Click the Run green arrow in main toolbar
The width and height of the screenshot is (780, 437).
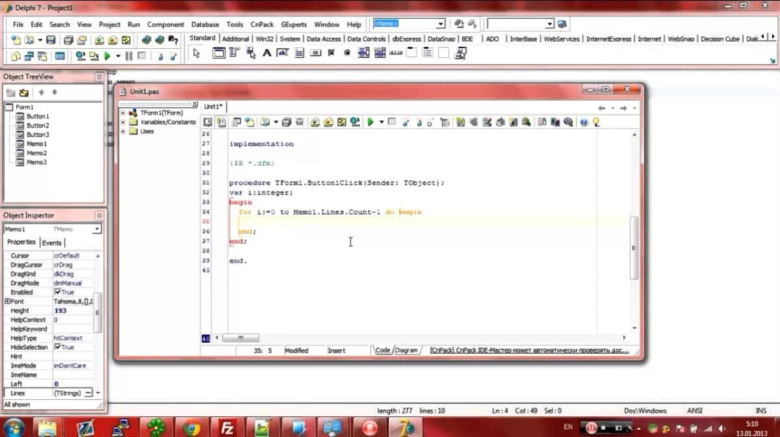point(108,57)
